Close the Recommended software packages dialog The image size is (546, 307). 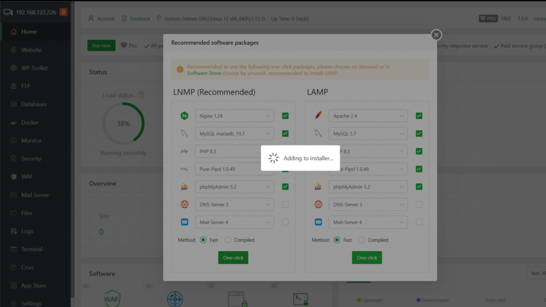coord(436,35)
